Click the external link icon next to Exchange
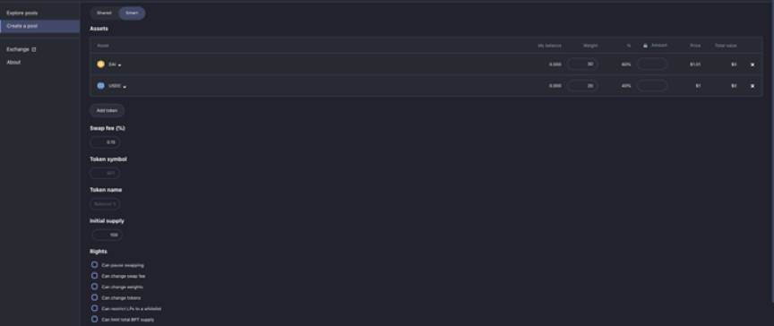Viewport: 774px width, 326px height. pyautogui.click(x=34, y=49)
